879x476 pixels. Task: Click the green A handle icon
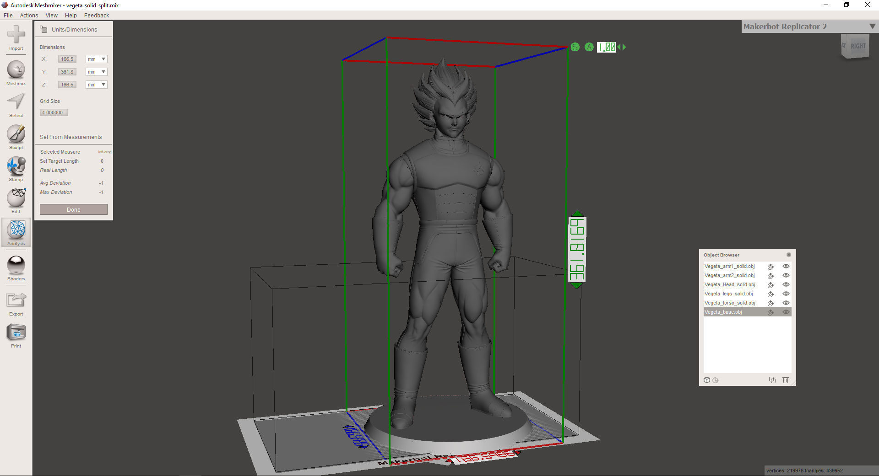pyautogui.click(x=589, y=47)
